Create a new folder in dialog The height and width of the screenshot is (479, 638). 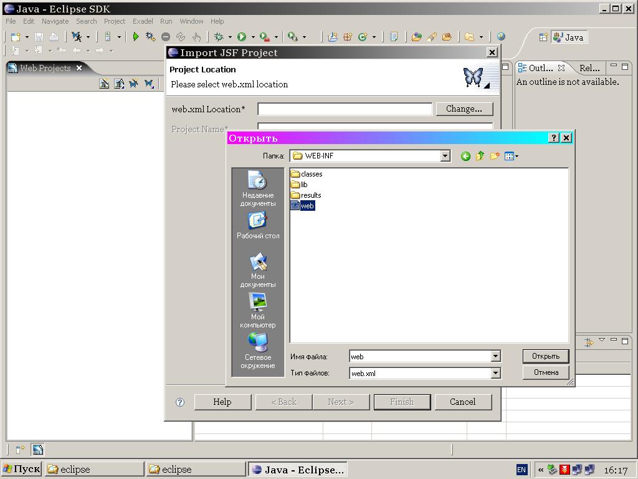click(495, 156)
